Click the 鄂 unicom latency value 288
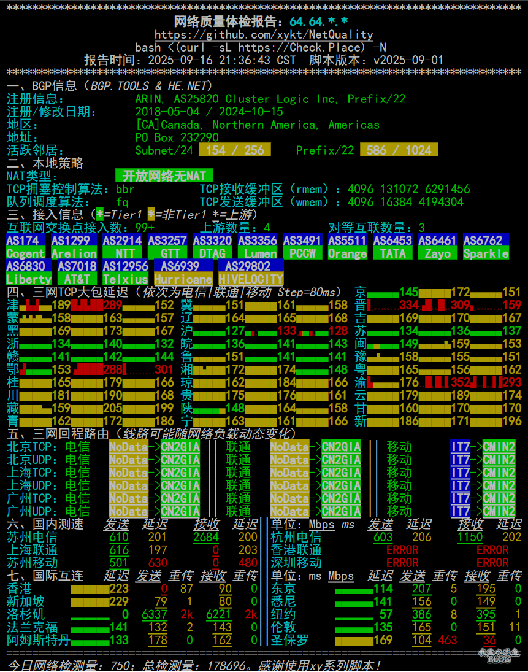The height and width of the screenshot is (672, 528). coord(113,369)
